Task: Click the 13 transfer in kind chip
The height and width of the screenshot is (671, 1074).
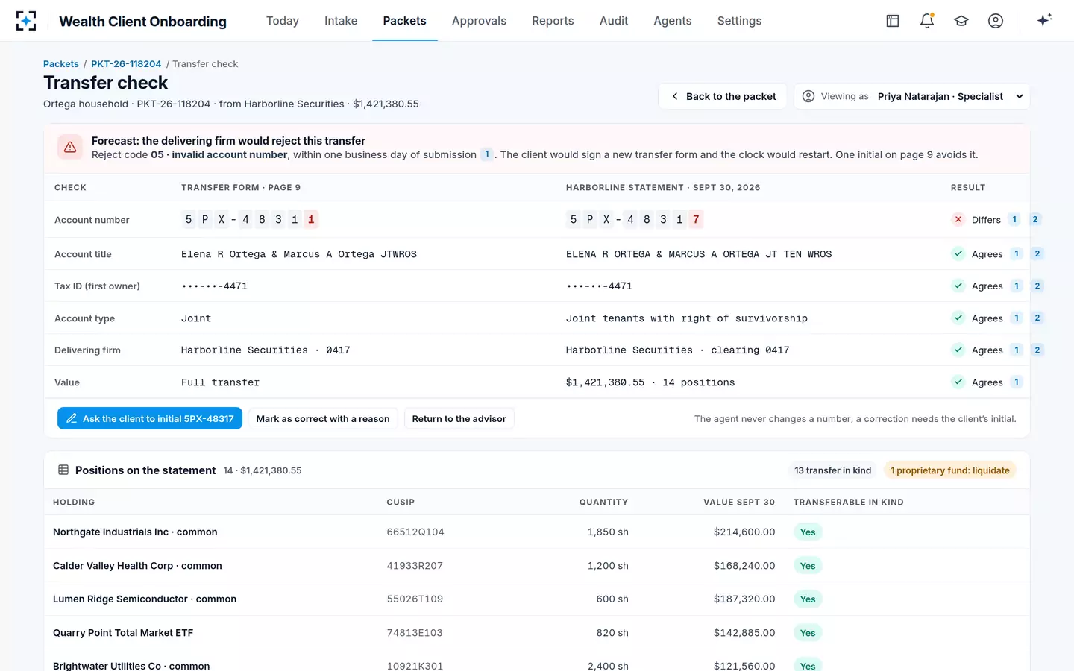Action: pos(832,470)
